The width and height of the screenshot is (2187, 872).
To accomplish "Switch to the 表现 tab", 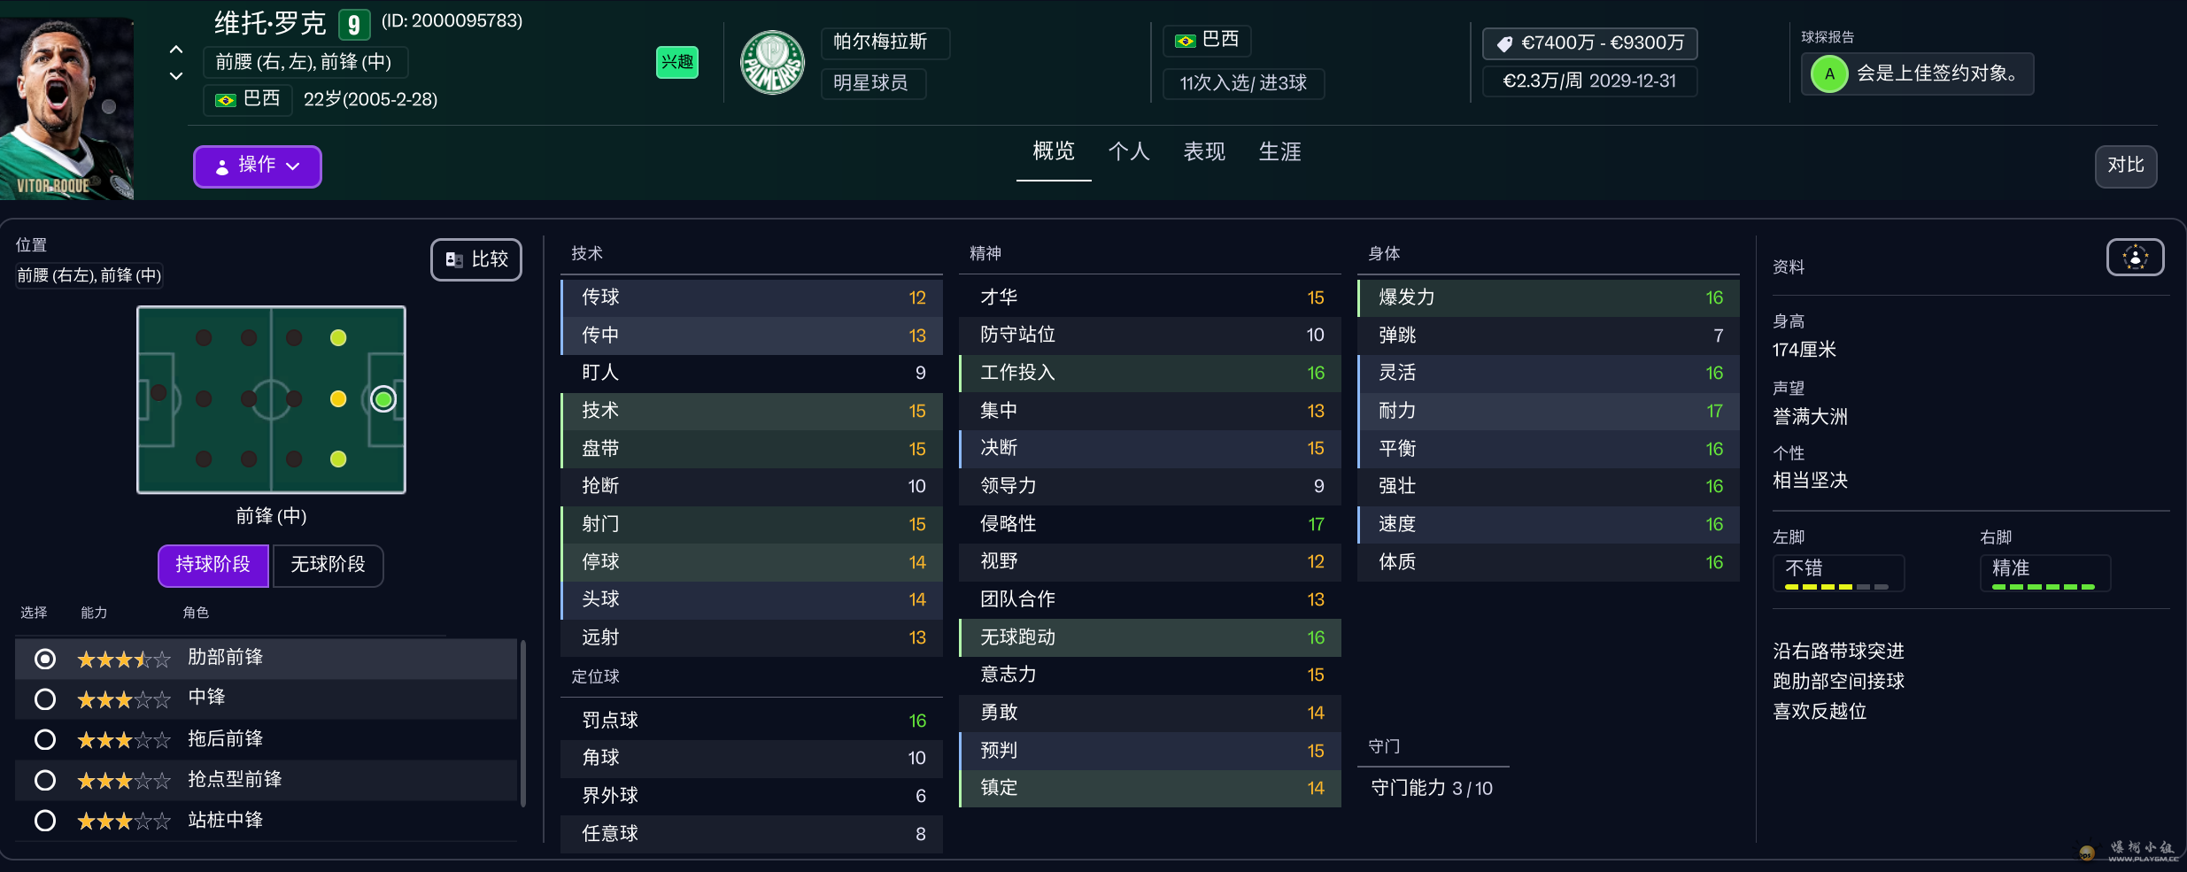I will [1204, 152].
